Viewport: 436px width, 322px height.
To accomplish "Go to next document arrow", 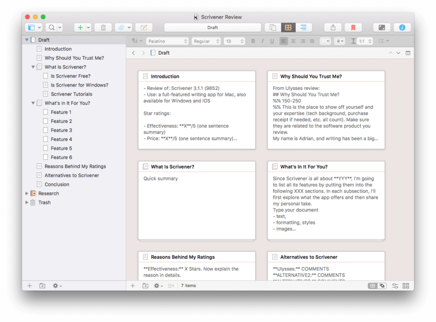I will pyautogui.click(x=398, y=53).
